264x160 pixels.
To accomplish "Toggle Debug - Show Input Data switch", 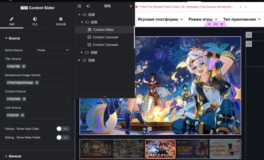I will (x=63, y=129).
